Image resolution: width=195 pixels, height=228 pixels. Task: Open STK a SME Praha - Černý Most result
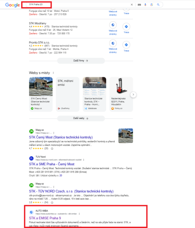coord(52,164)
